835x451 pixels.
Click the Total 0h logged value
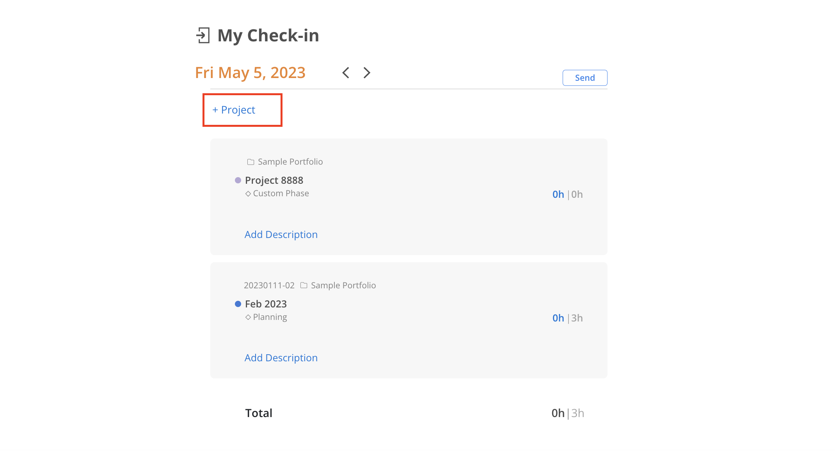tap(558, 413)
